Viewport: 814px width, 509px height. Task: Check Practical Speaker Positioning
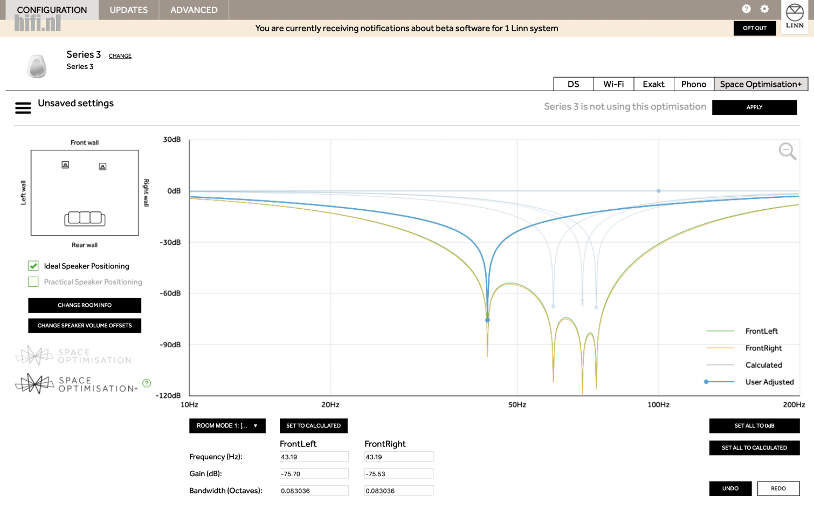[33, 282]
